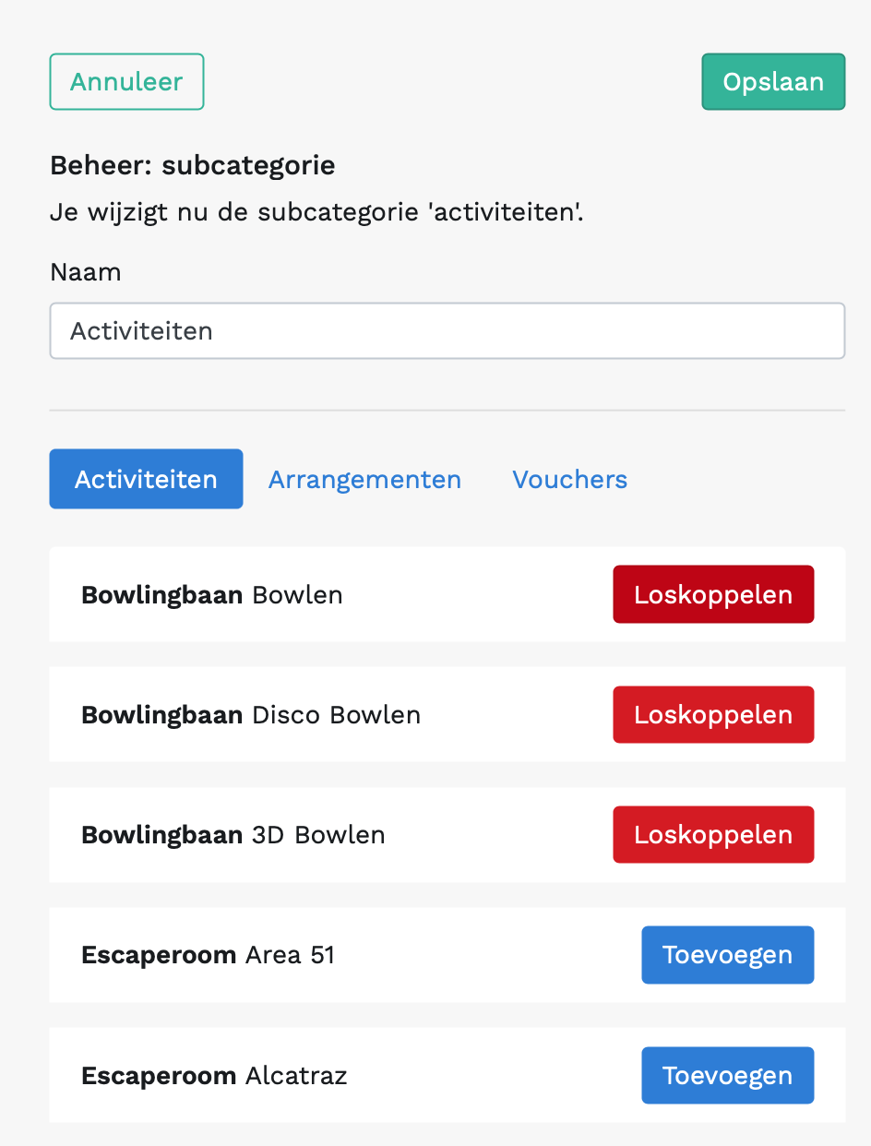Viewport: 871px width, 1146px height.
Task: Open the Vouchers tab
Action: 569,480
